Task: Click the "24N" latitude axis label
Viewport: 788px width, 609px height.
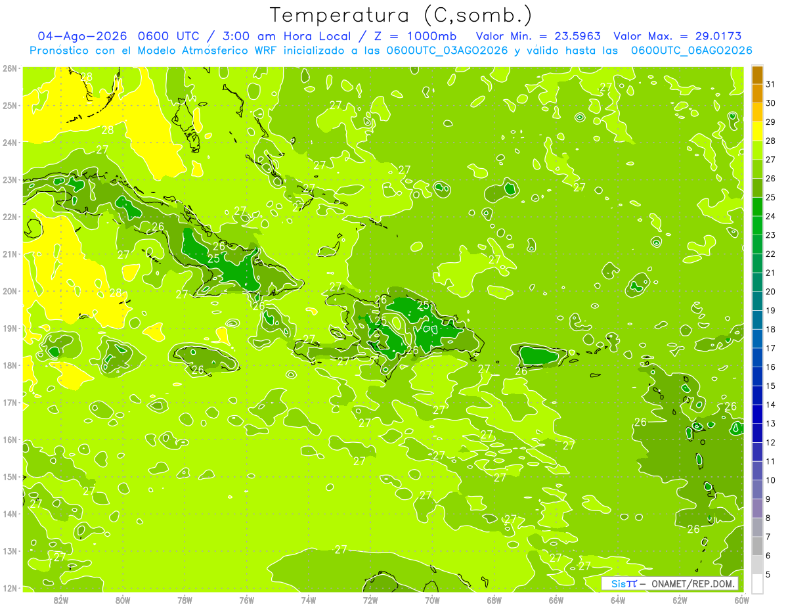Action: pyautogui.click(x=10, y=143)
